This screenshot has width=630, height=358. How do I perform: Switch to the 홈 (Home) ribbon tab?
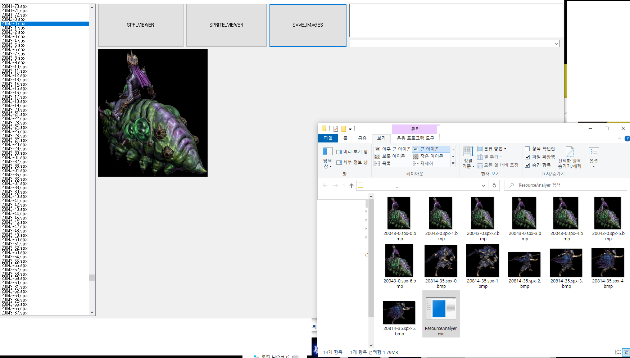345,138
